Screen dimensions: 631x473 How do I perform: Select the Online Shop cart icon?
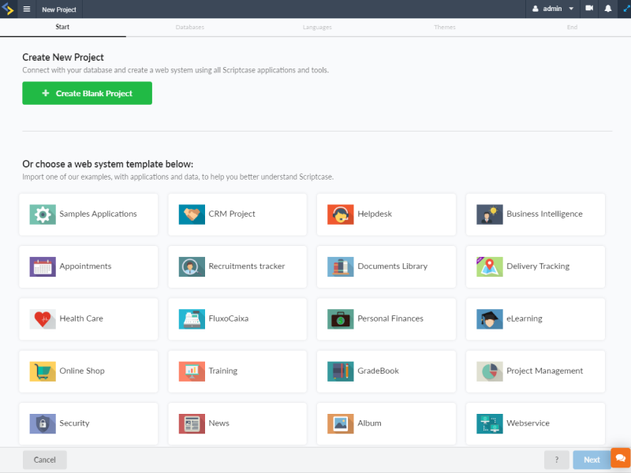[x=42, y=371]
